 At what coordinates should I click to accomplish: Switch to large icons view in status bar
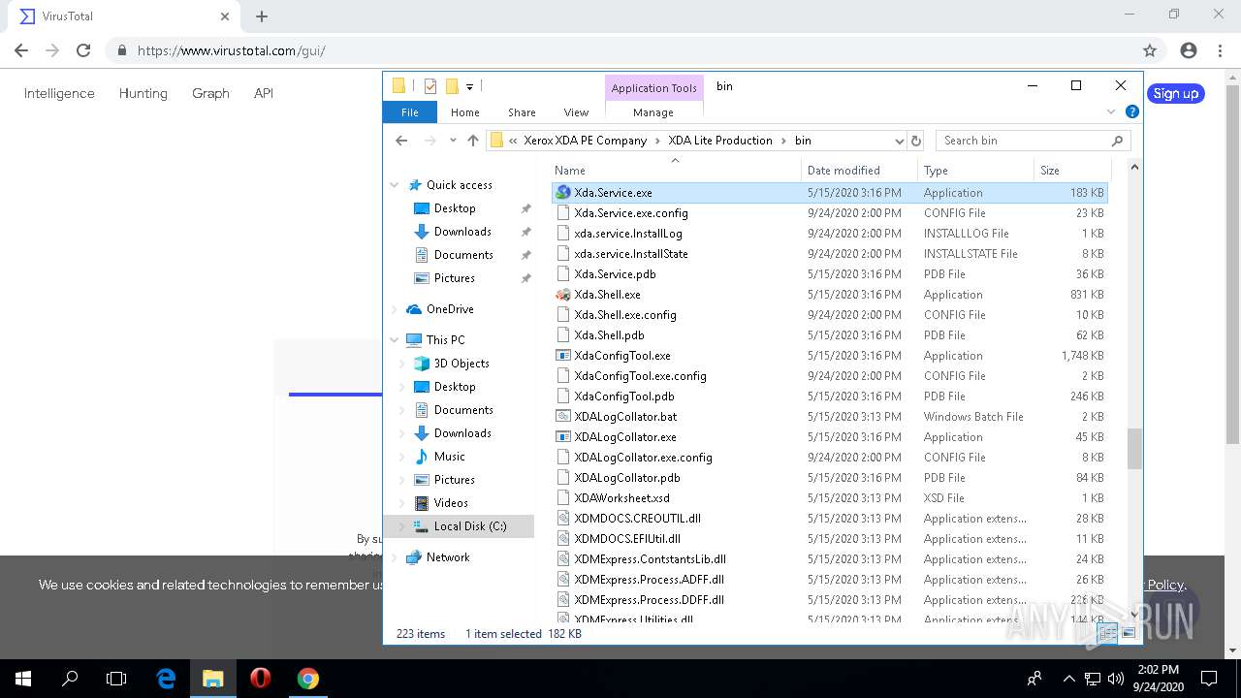[x=1129, y=633]
